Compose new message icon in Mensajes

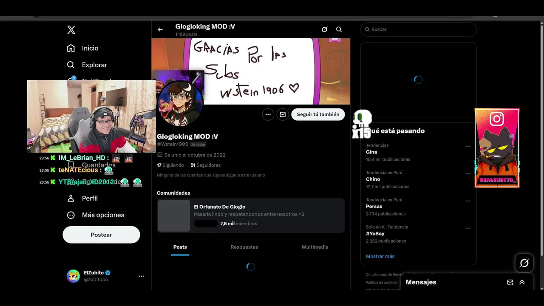click(x=510, y=282)
